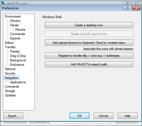The image size is (142, 126).
Task: Open Applications under Integration
Action: [18, 82]
